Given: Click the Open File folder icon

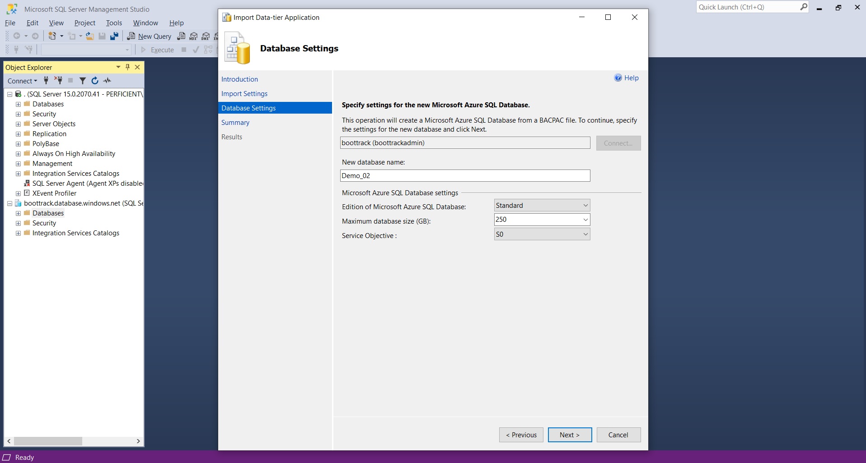Looking at the screenshot, I should point(90,36).
